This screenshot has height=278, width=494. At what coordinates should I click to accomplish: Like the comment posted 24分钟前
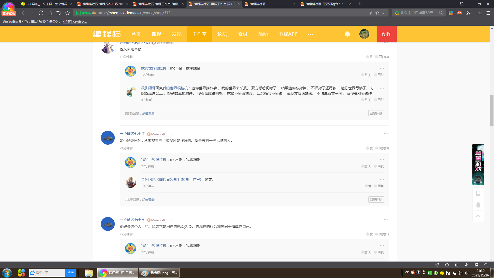tap(369, 148)
